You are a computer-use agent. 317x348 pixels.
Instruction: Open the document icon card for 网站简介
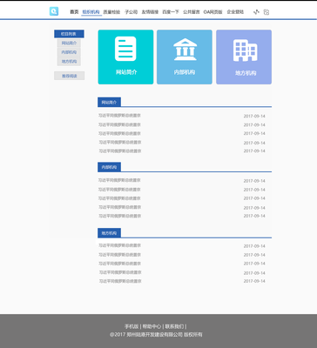(x=125, y=57)
